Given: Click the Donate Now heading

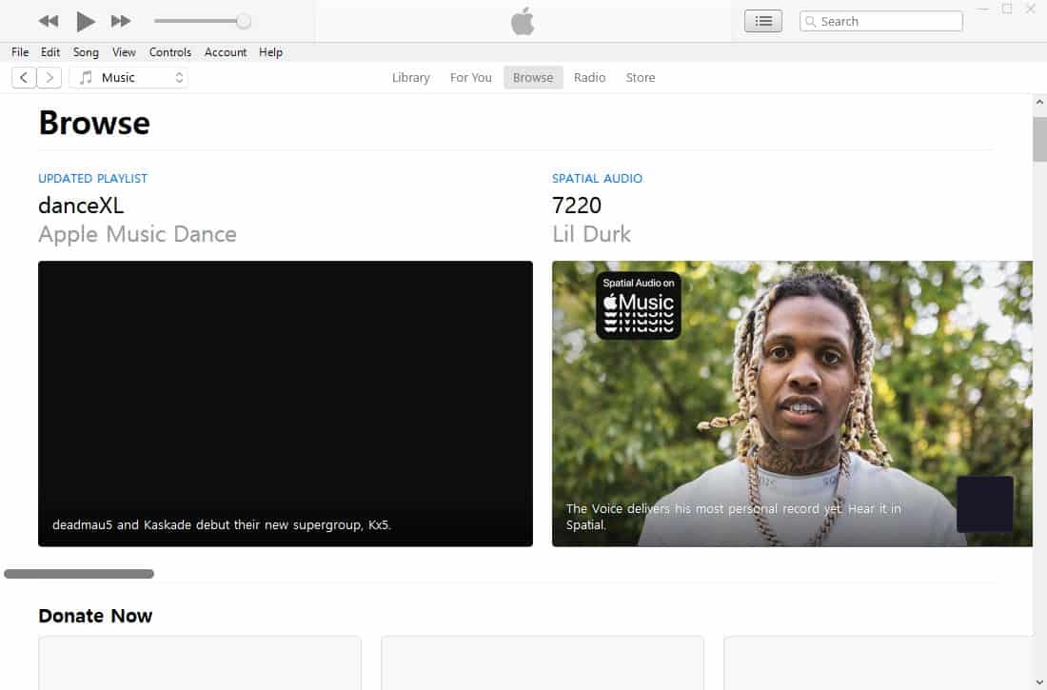Looking at the screenshot, I should (95, 615).
